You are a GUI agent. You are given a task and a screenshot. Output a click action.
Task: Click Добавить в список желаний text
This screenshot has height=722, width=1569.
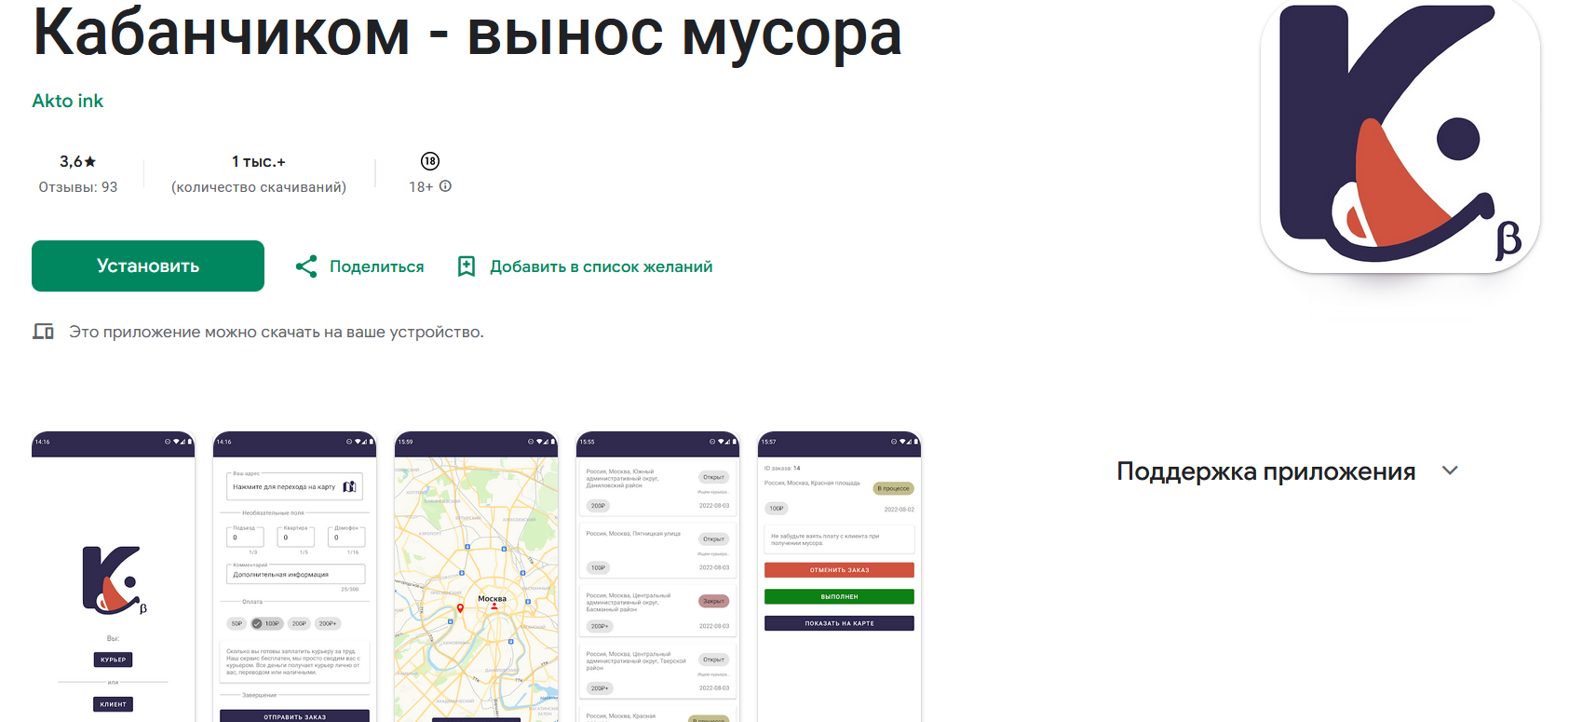pyautogui.click(x=602, y=266)
